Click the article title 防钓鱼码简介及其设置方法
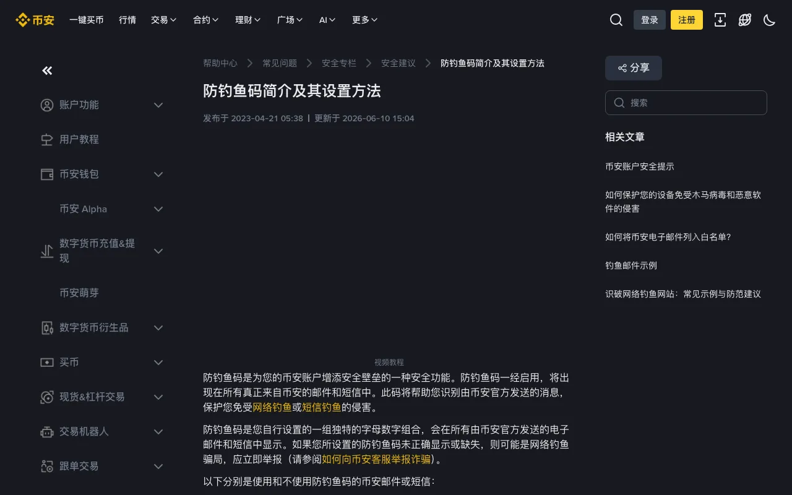The height and width of the screenshot is (495, 792). 292,91
